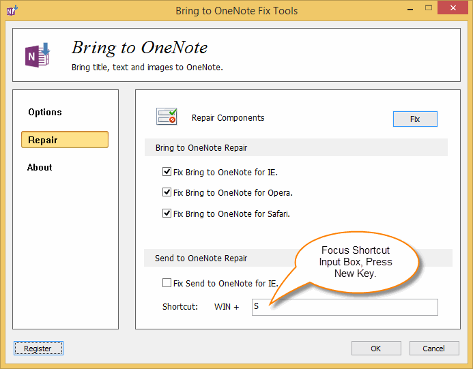
Task: Click the Bring to OneNote heading
Action: [x=140, y=48]
